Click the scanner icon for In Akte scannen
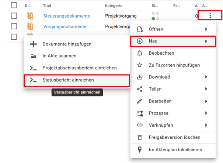The image size is (223, 163). [33, 56]
